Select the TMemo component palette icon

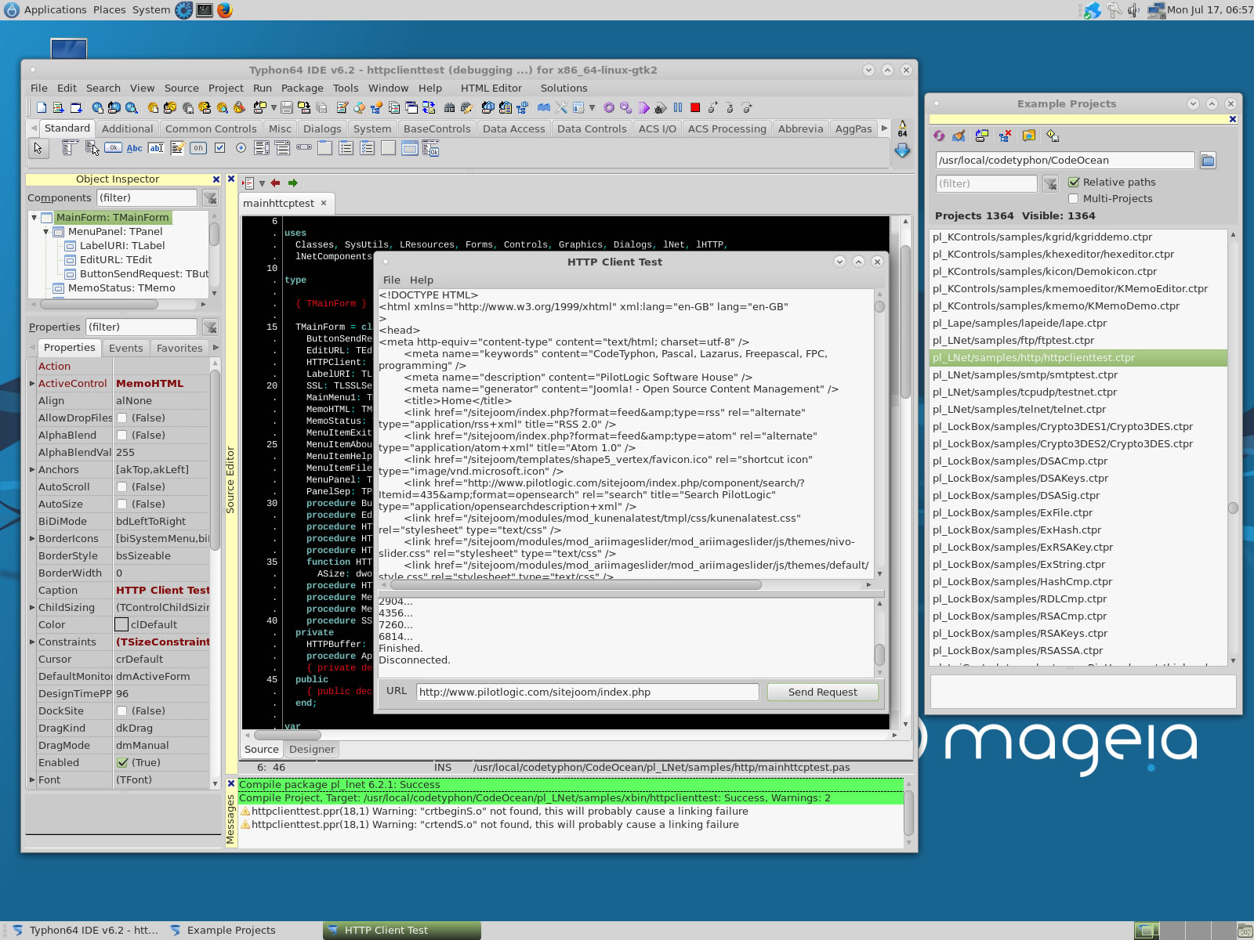point(178,148)
